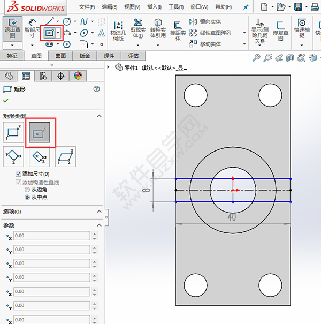This screenshot has width=321, height=324.
Task: Collapse the 矩形类型 section
Action: 99,116
